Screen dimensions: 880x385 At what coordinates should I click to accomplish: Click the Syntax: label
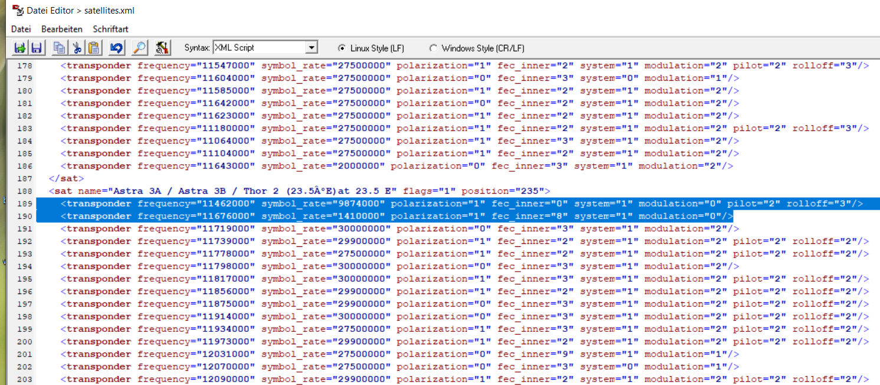coord(197,48)
